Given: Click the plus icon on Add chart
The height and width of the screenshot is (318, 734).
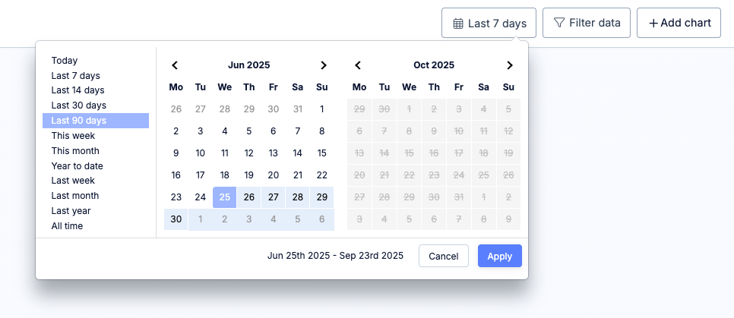Looking at the screenshot, I should [x=653, y=24].
